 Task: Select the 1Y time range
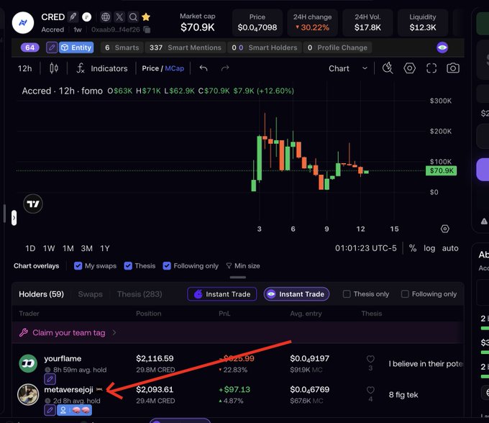pyautogui.click(x=105, y=248)
